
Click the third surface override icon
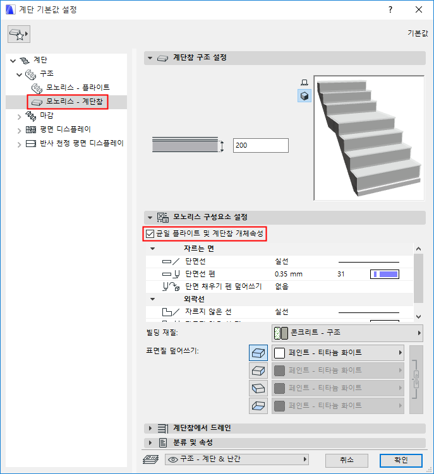click(x=258, y=388)
